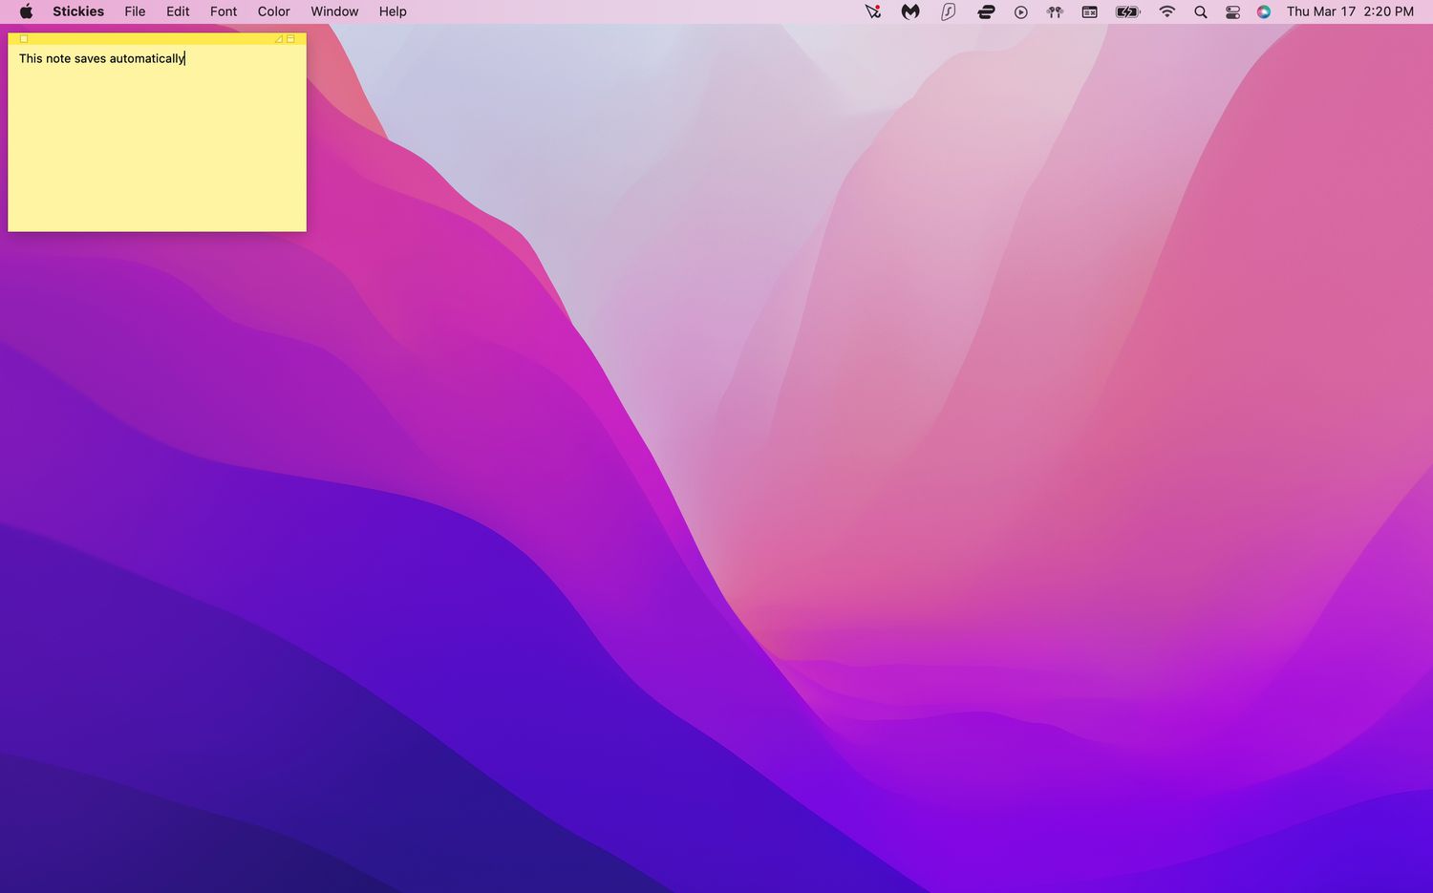Open the Stickies application menu
1433x893 pixels.
point(78,11)
